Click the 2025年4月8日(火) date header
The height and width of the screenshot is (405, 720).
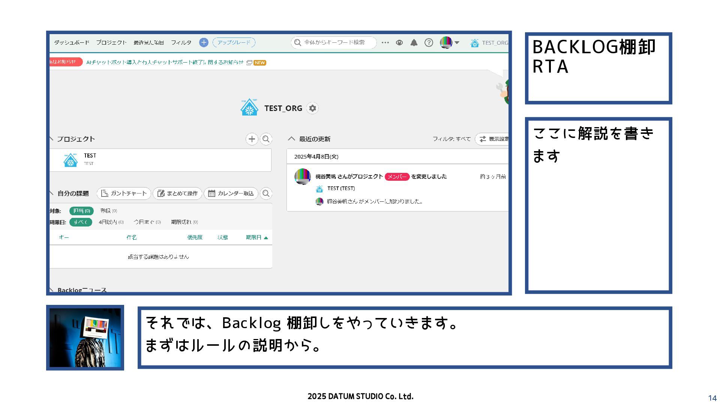316,157
